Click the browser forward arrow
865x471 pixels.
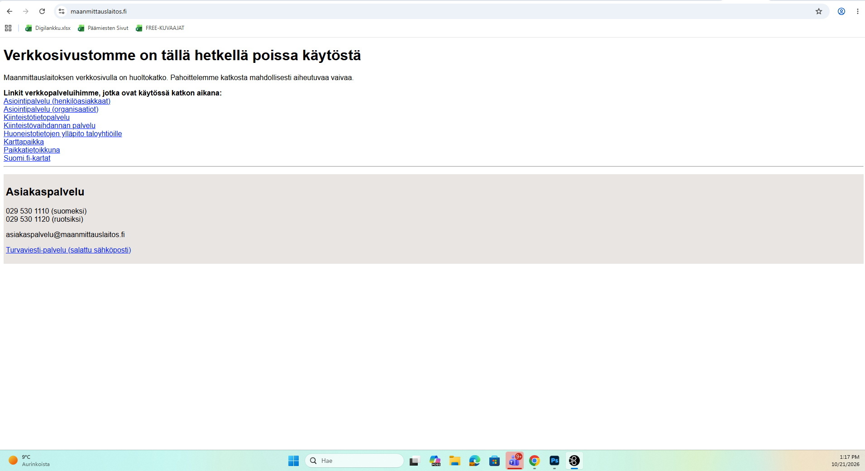point(26,11)
